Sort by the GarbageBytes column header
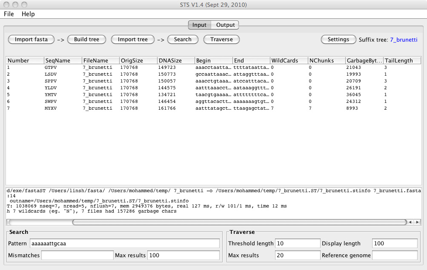This screenshot has width=427, height=270. click(364, 61)
